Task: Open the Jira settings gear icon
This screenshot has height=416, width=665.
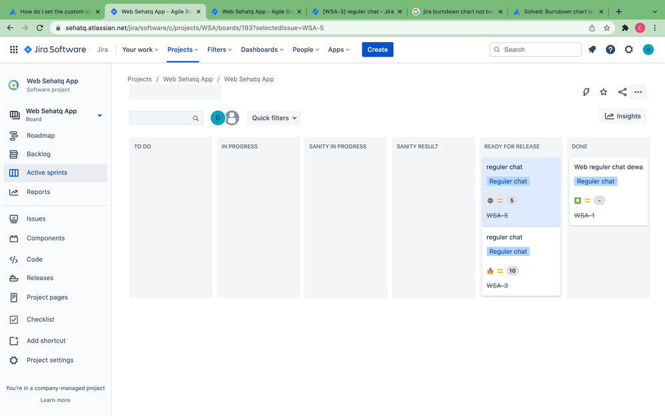Action: click(628, 49)
